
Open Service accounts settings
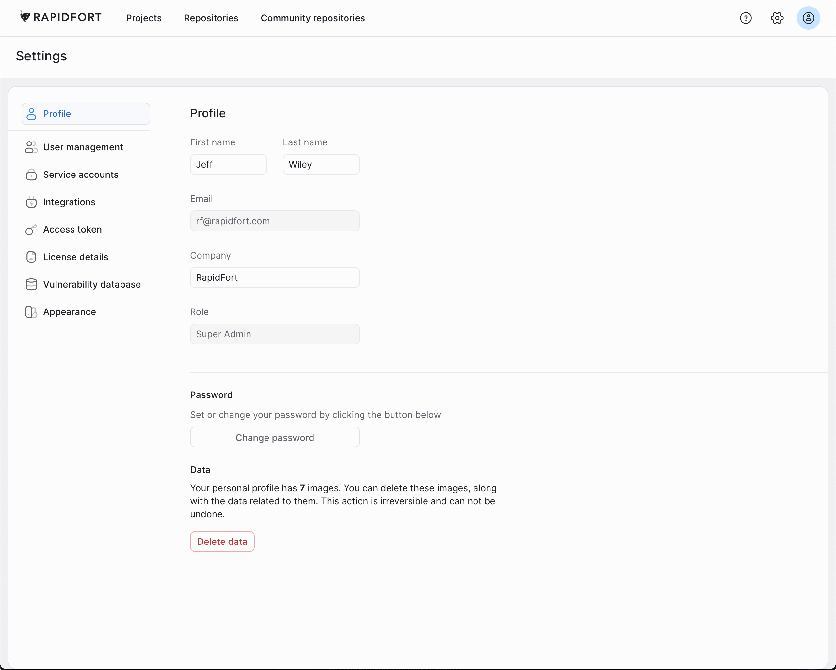point(86,175)
